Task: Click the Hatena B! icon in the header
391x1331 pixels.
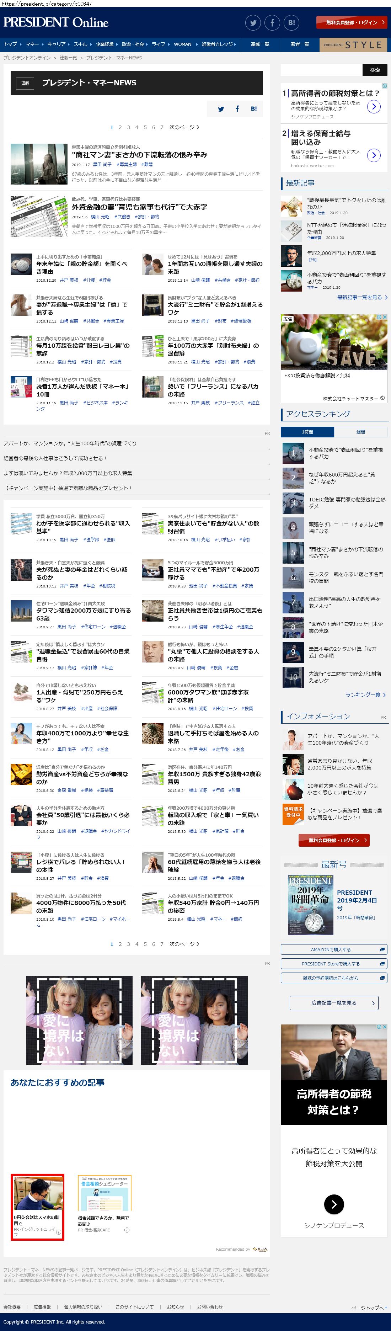Action: coord(291,23)
